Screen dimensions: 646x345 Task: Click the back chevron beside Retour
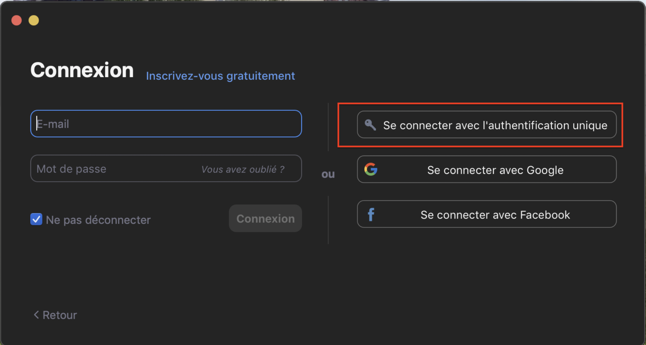coord(36,315)
